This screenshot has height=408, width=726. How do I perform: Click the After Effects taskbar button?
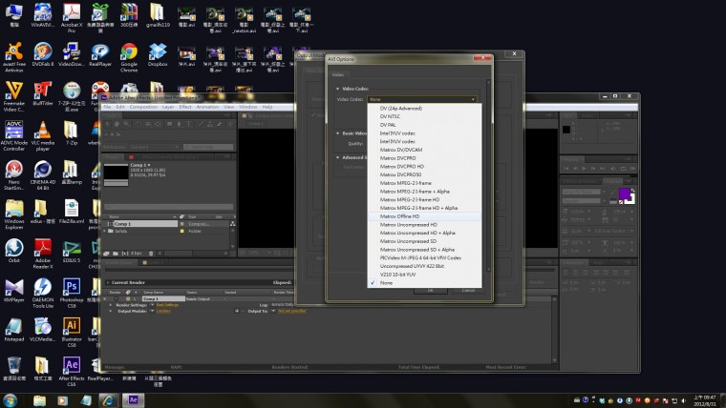click(133, 399)
